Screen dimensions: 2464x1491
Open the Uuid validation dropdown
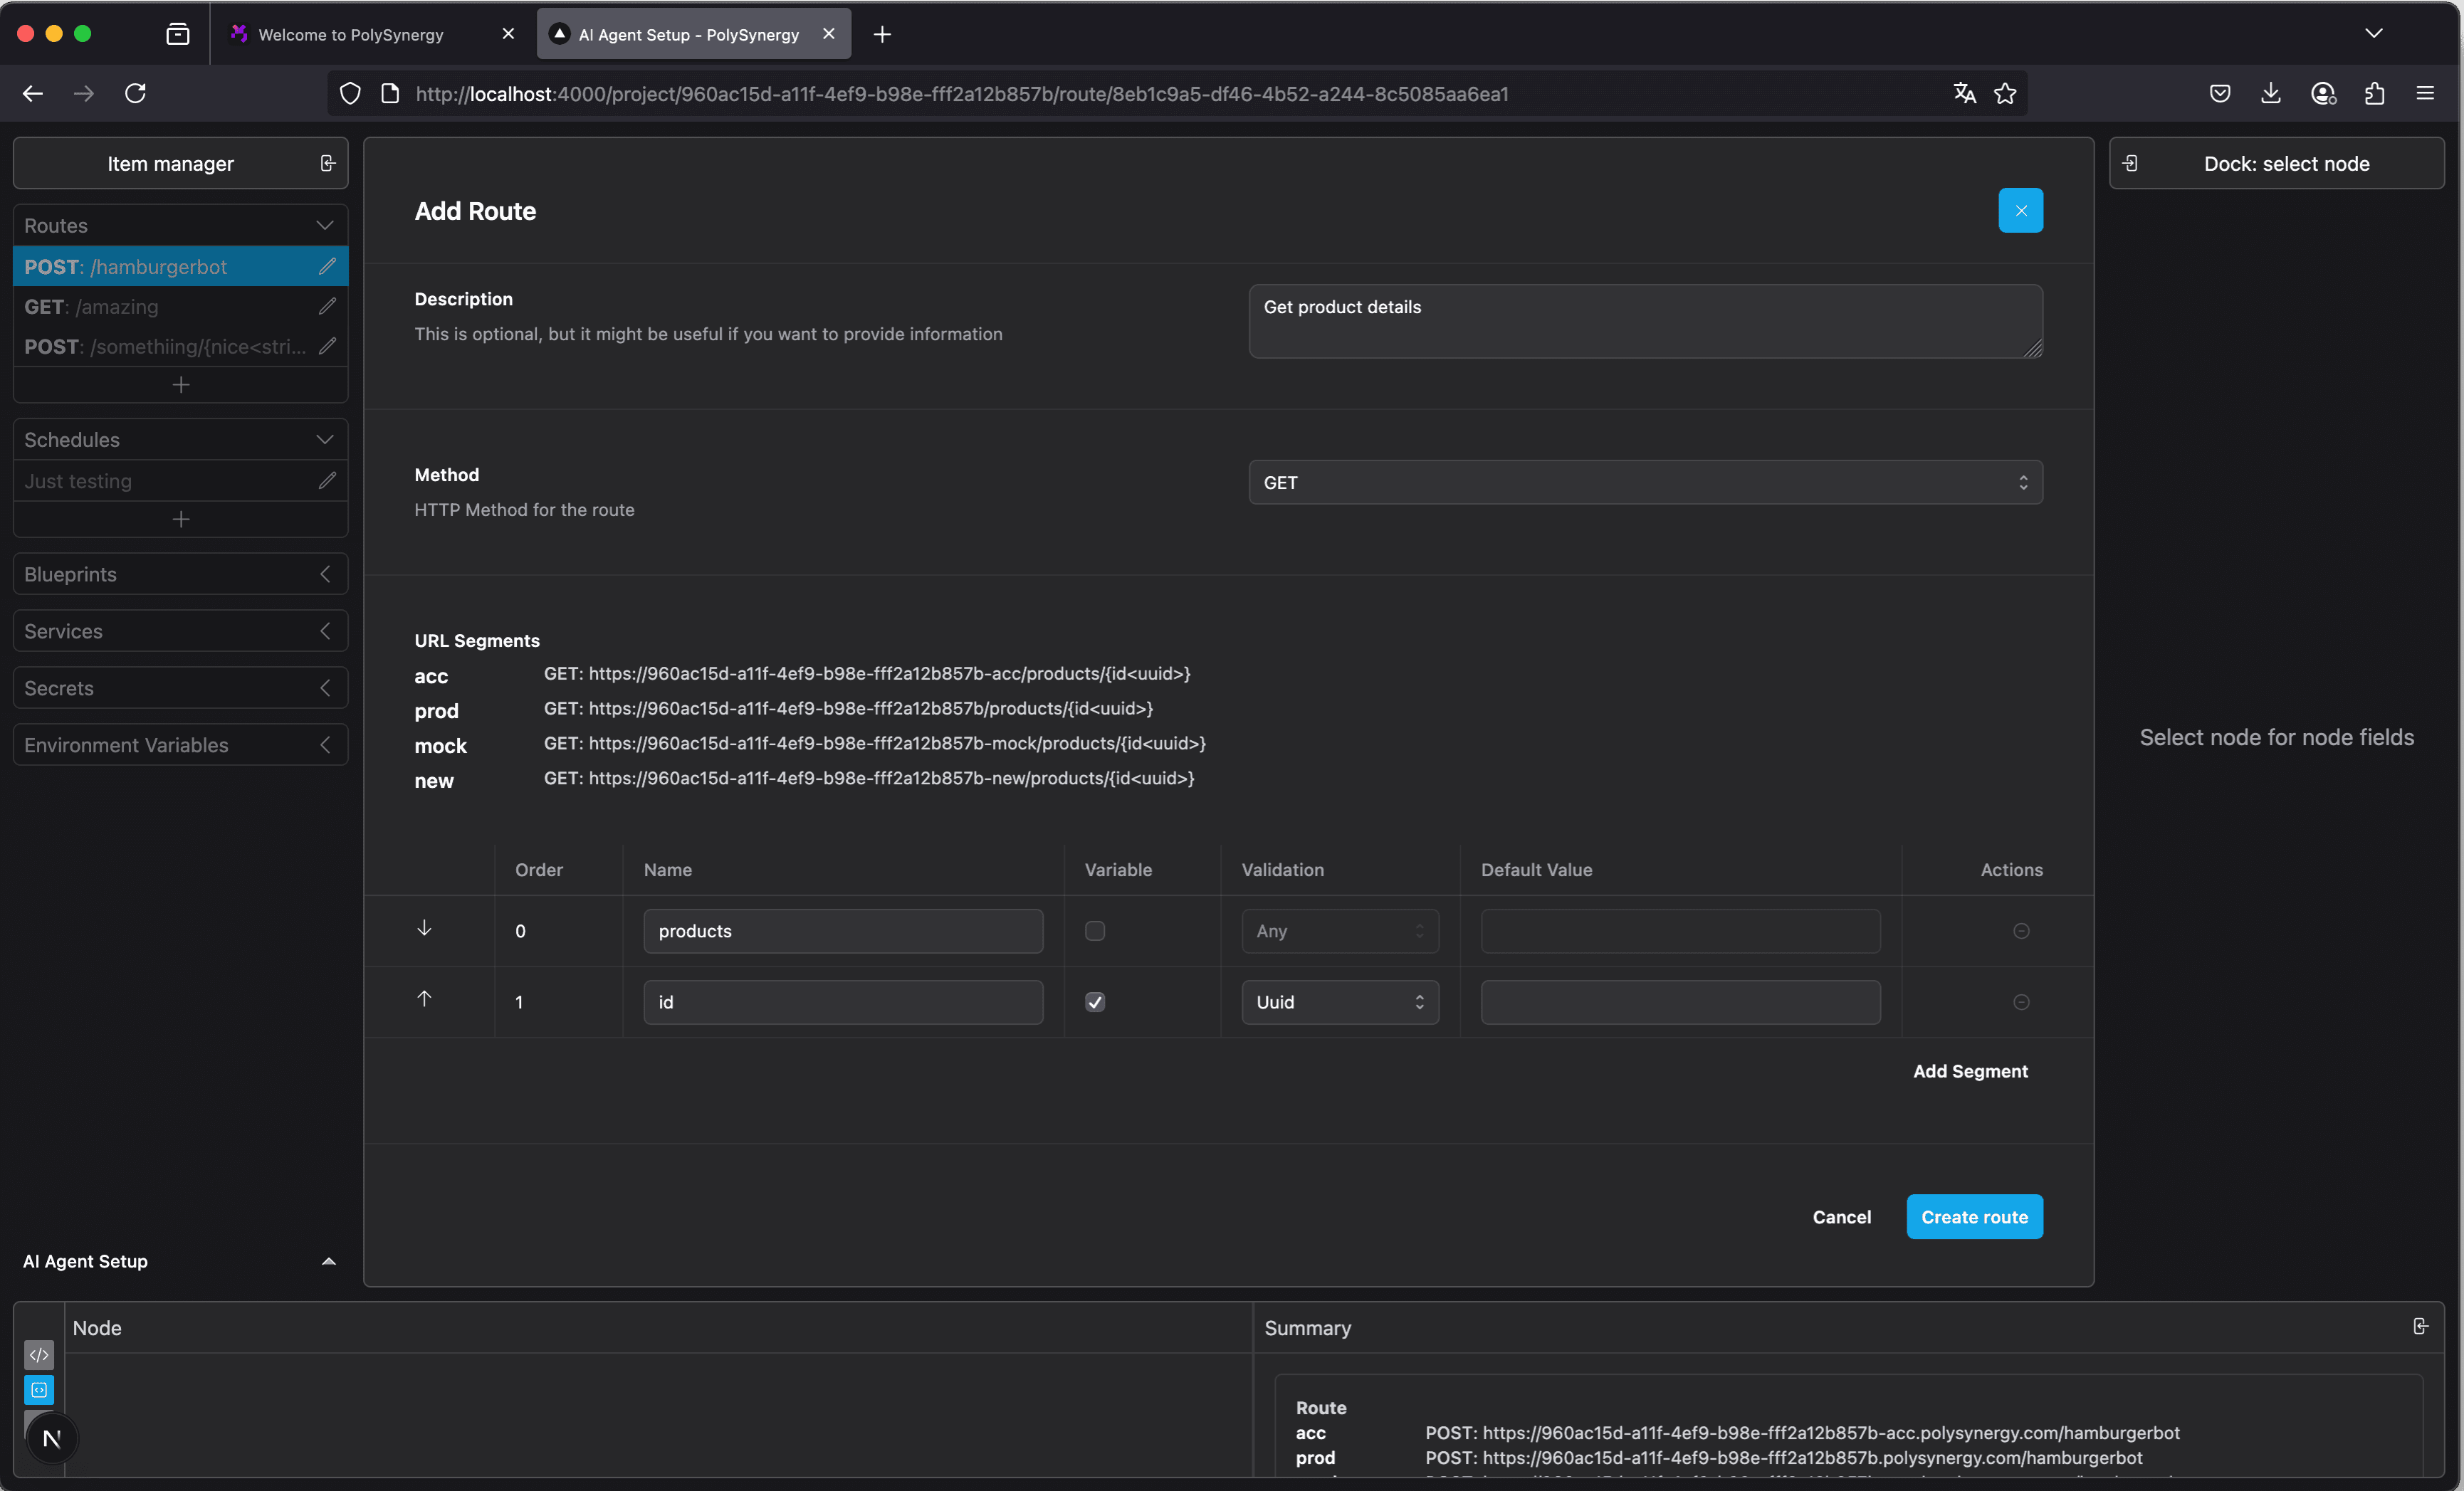click(1340, 1002)
